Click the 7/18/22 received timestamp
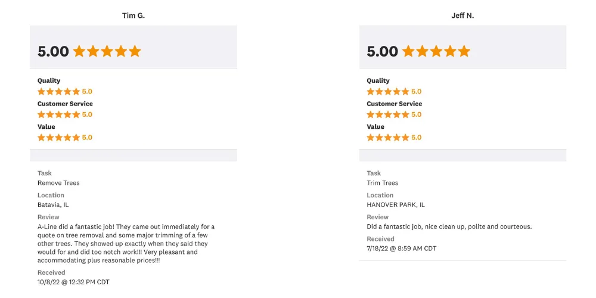This screenshot has height=298, width=596. (401, 249)
